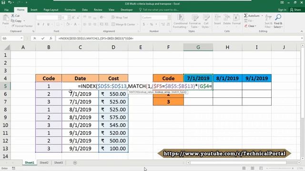The image size is (305, 171).
Task: Toggle Bold formatting
Action: coord(39,24)
